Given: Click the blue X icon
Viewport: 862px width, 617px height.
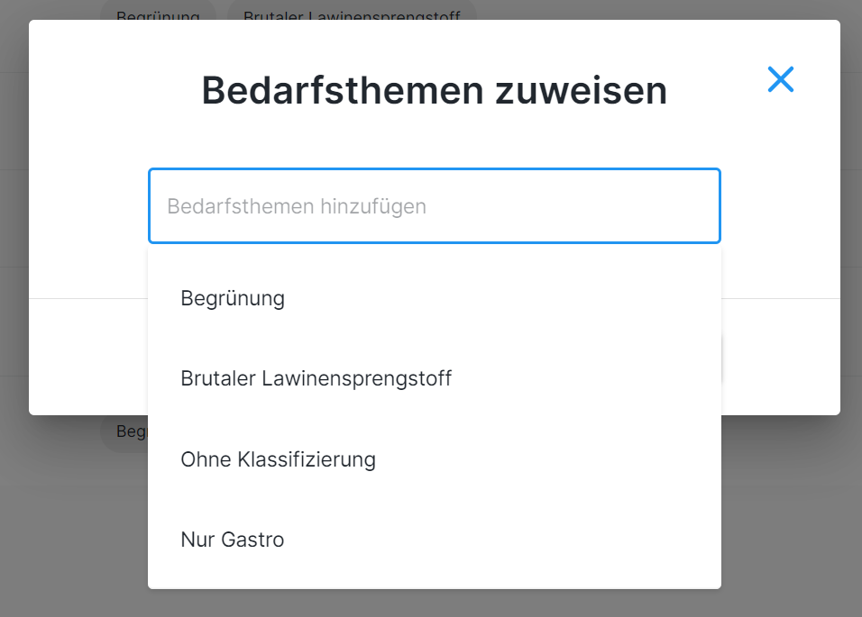Looking at the screenshot, I should click(780, 79).
